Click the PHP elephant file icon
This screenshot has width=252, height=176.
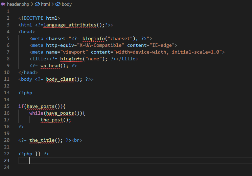(x=3, y=4)
